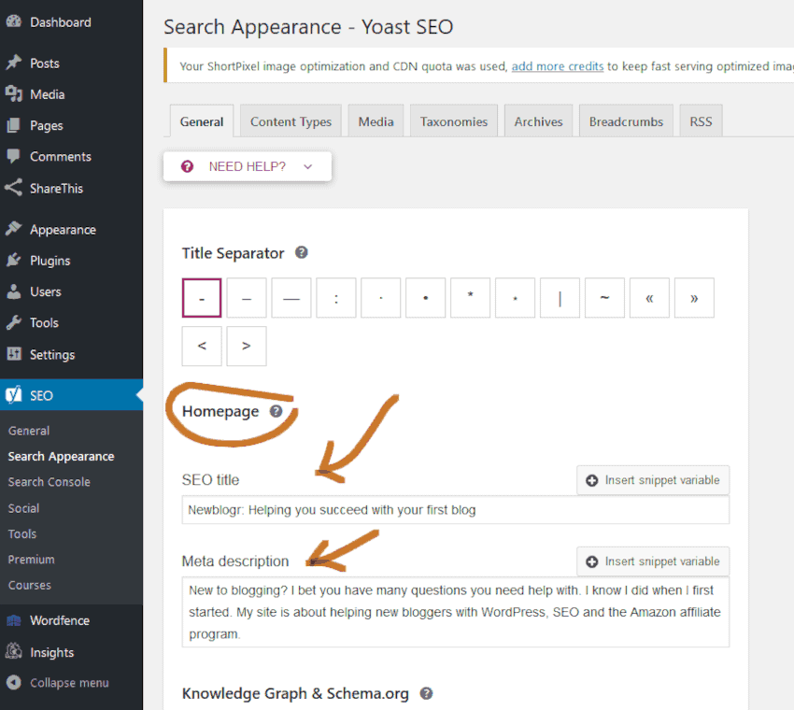Screen dimensions: 794x710
Task: Click the Collapse menu label
Action: [69, 683]
